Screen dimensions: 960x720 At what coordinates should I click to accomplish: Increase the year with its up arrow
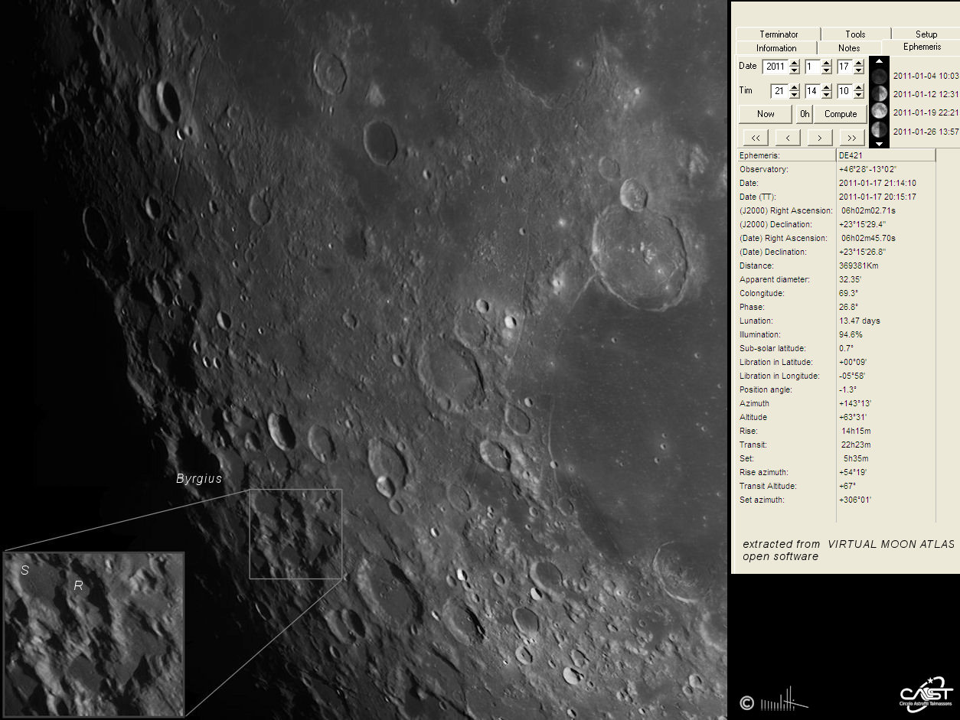click(795, 64)
